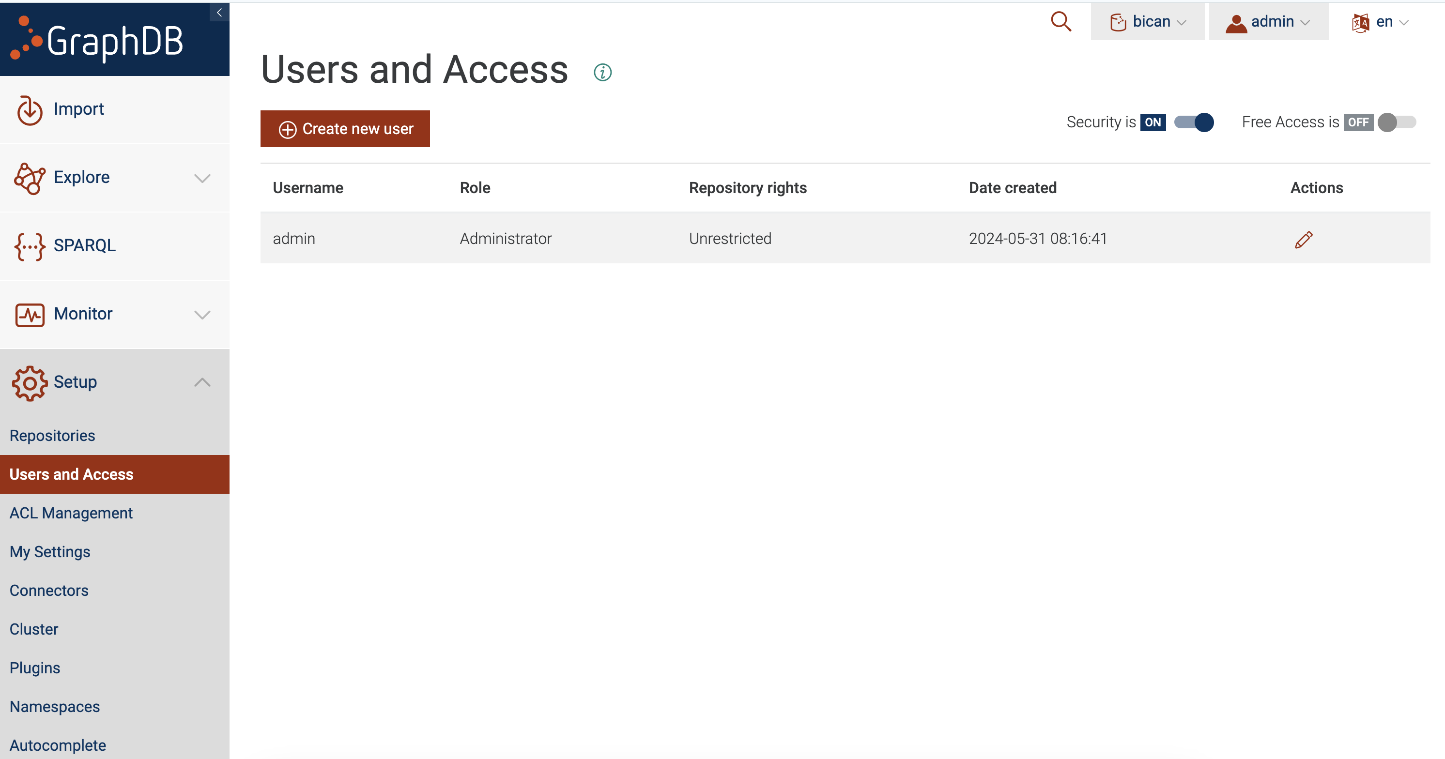1445x759 pixels.
Task: Open the en language dropdown
Action: click(1381, 22)
